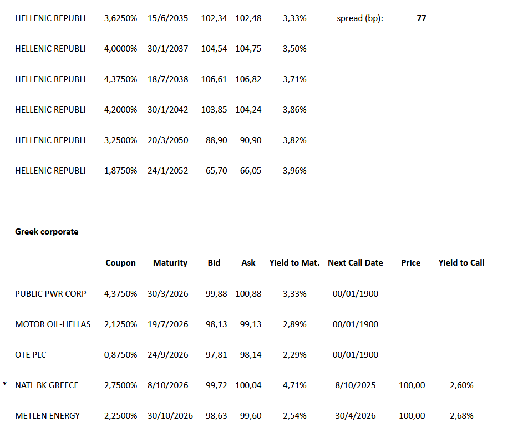The height and width of the screenshot is (432, 518).
Task: Click the Coupon column header
Action: pos(120,263)
